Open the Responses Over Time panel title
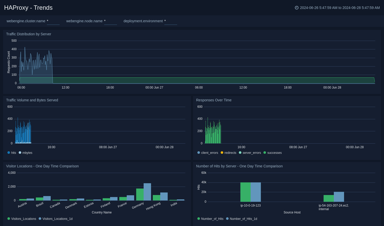Viewport: 384px width, 226px height. (214, 100)
